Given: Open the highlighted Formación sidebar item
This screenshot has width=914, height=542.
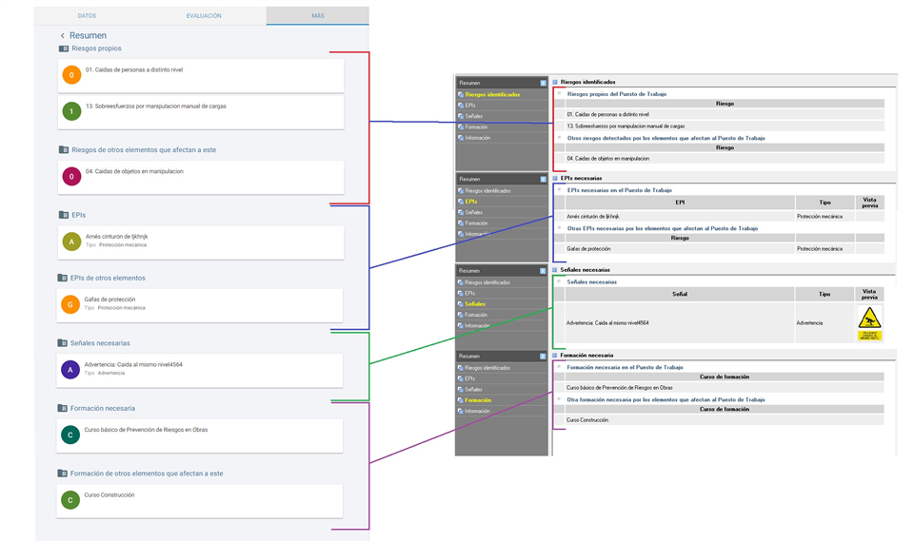Looking at the screenshot, I should click(x=478, y=400).
